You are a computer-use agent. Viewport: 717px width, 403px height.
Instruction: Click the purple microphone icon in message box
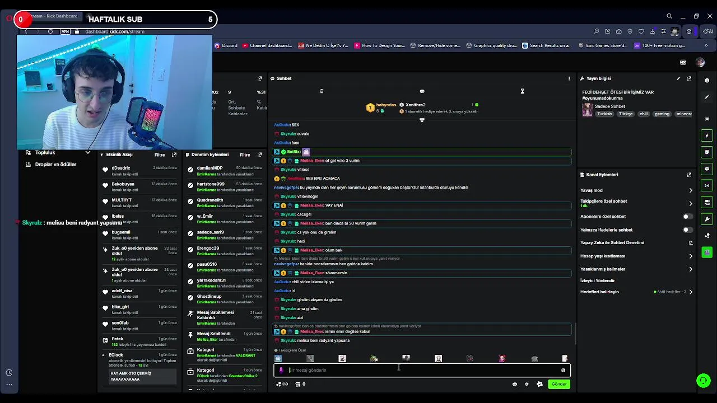(281, 370)
